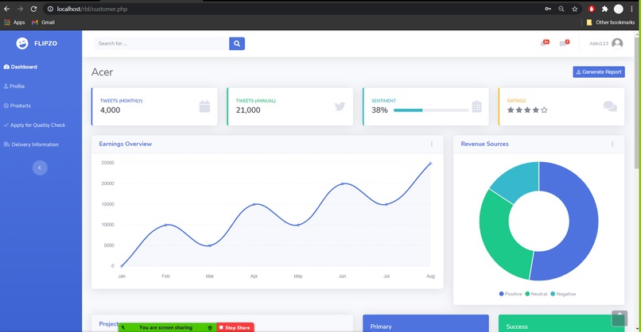Image resolution: width=641 pixels, height=332 pixels.
Task: Click the FLIPZO brand name
Action: click(46, 43)
